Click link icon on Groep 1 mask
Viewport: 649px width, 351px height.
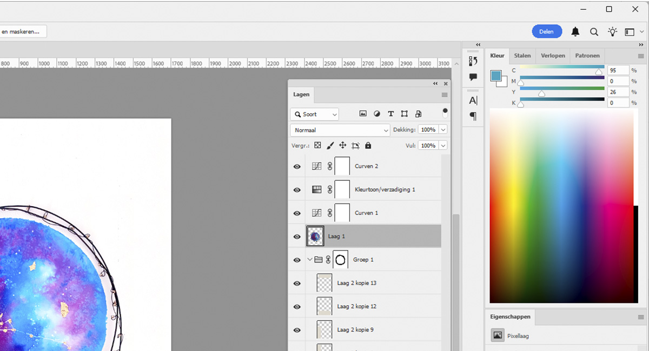click(x=328, y=260)
